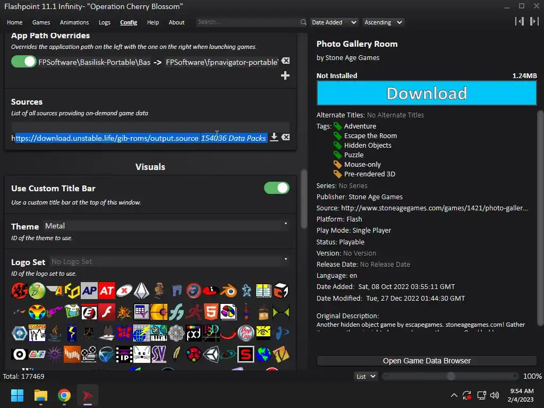The width and height of the screenshot is (544, 408).
Task: Open the Windows Start menu
Action: tap(17, 395)
